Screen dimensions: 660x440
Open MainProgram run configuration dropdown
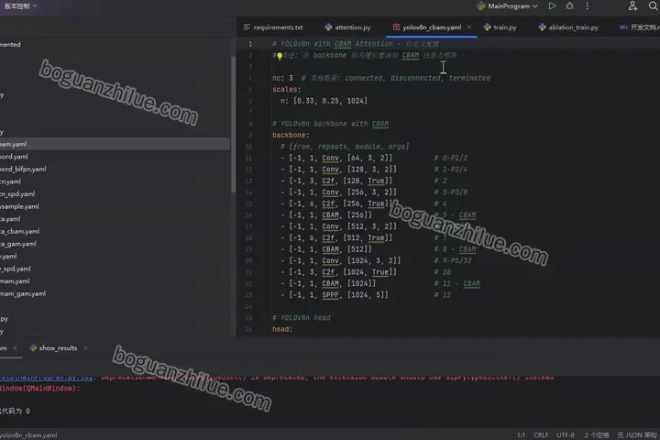[507, 5]
